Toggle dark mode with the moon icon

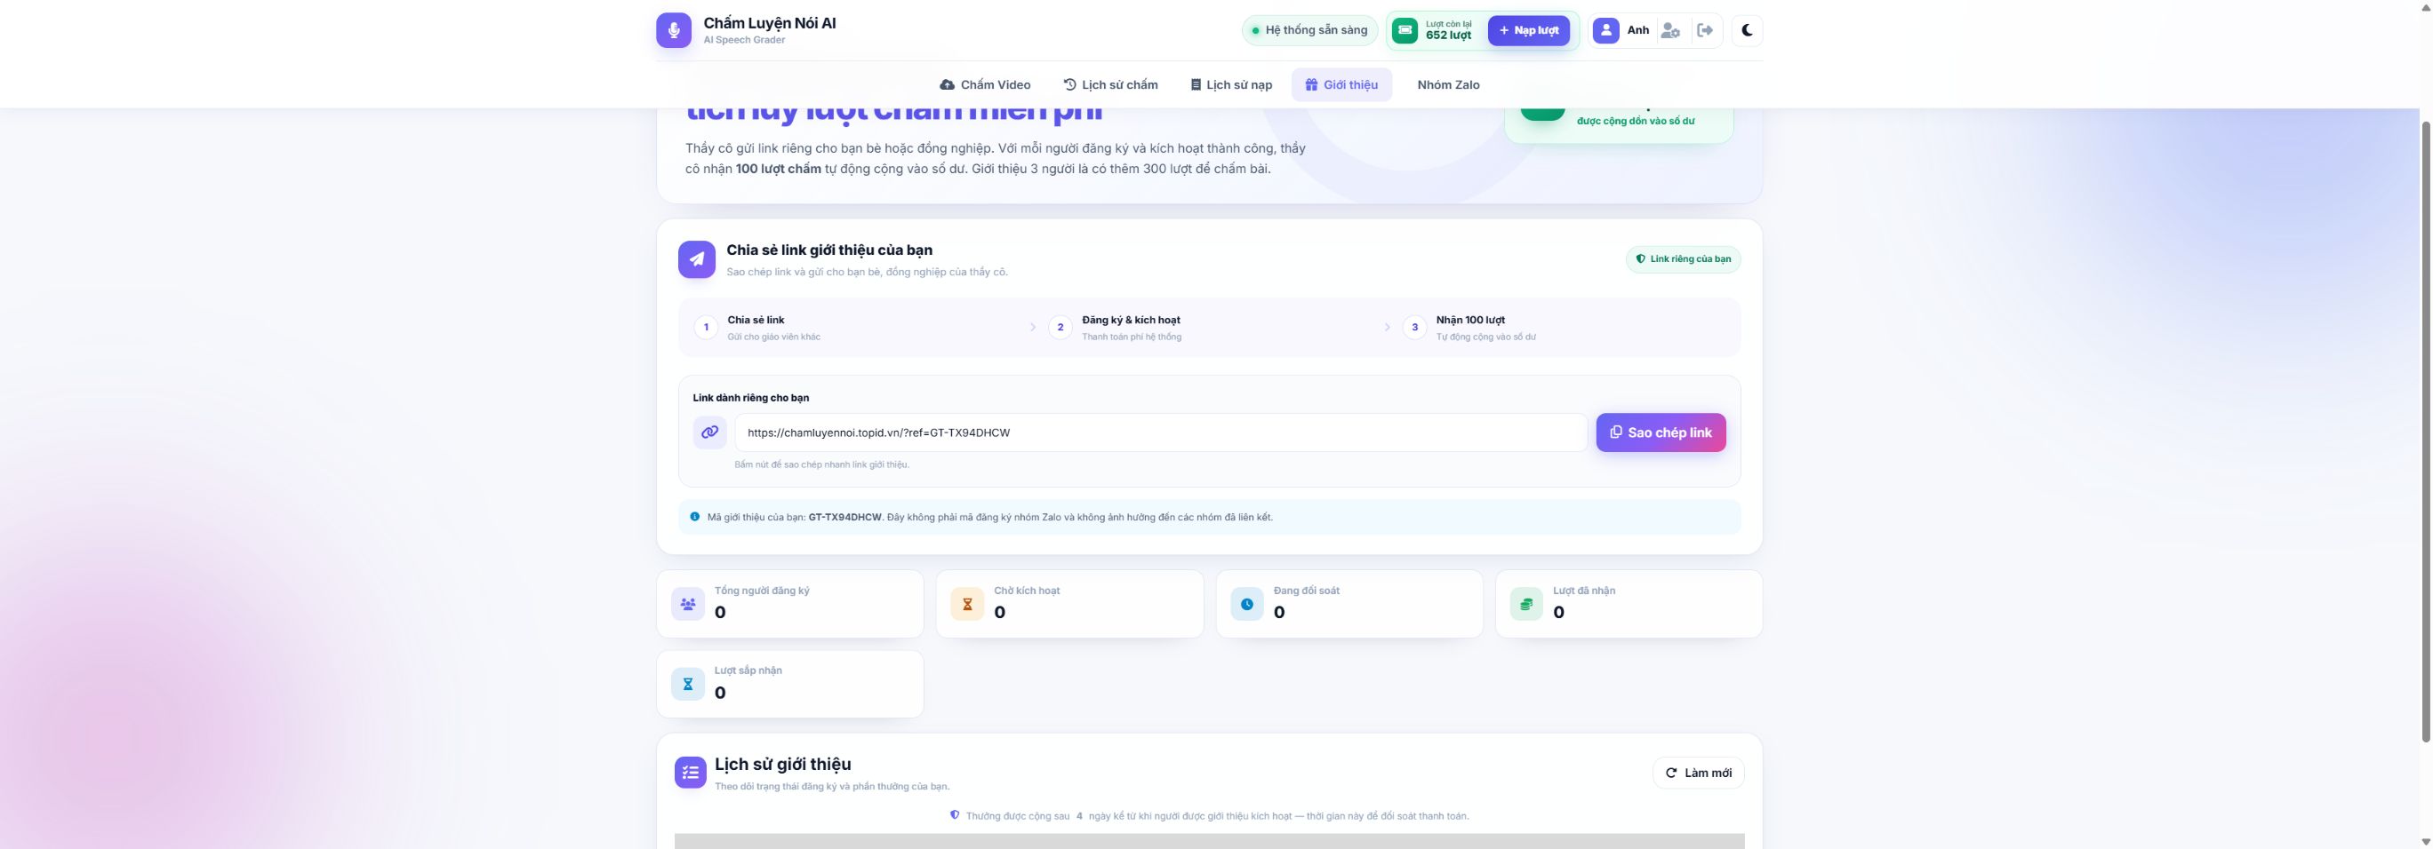pyautogui.click(x=1748, y=30)
